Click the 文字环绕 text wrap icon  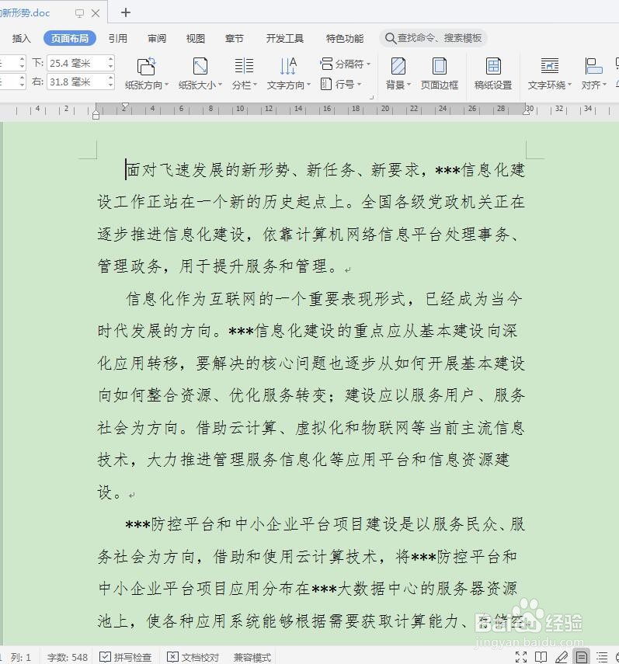[550, 66]
